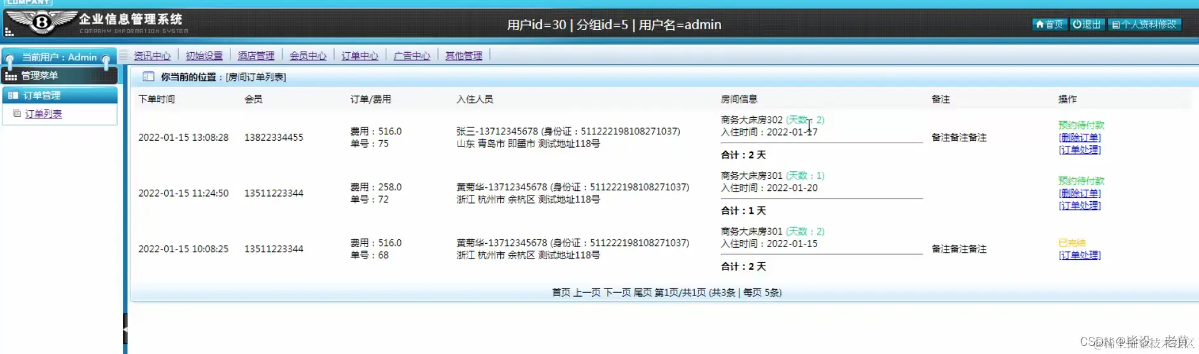
Task: Open the 资讯中心 menu
Action: click(x=152, y=55)
